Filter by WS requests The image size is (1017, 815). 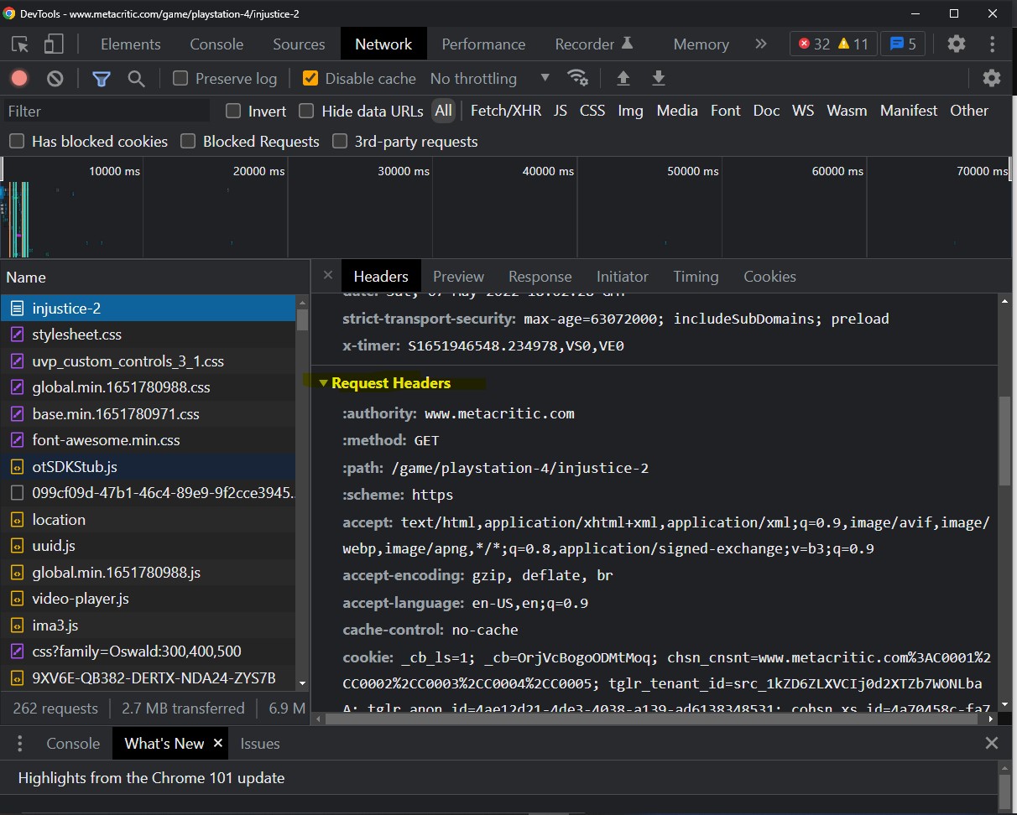tap(803, 111)
